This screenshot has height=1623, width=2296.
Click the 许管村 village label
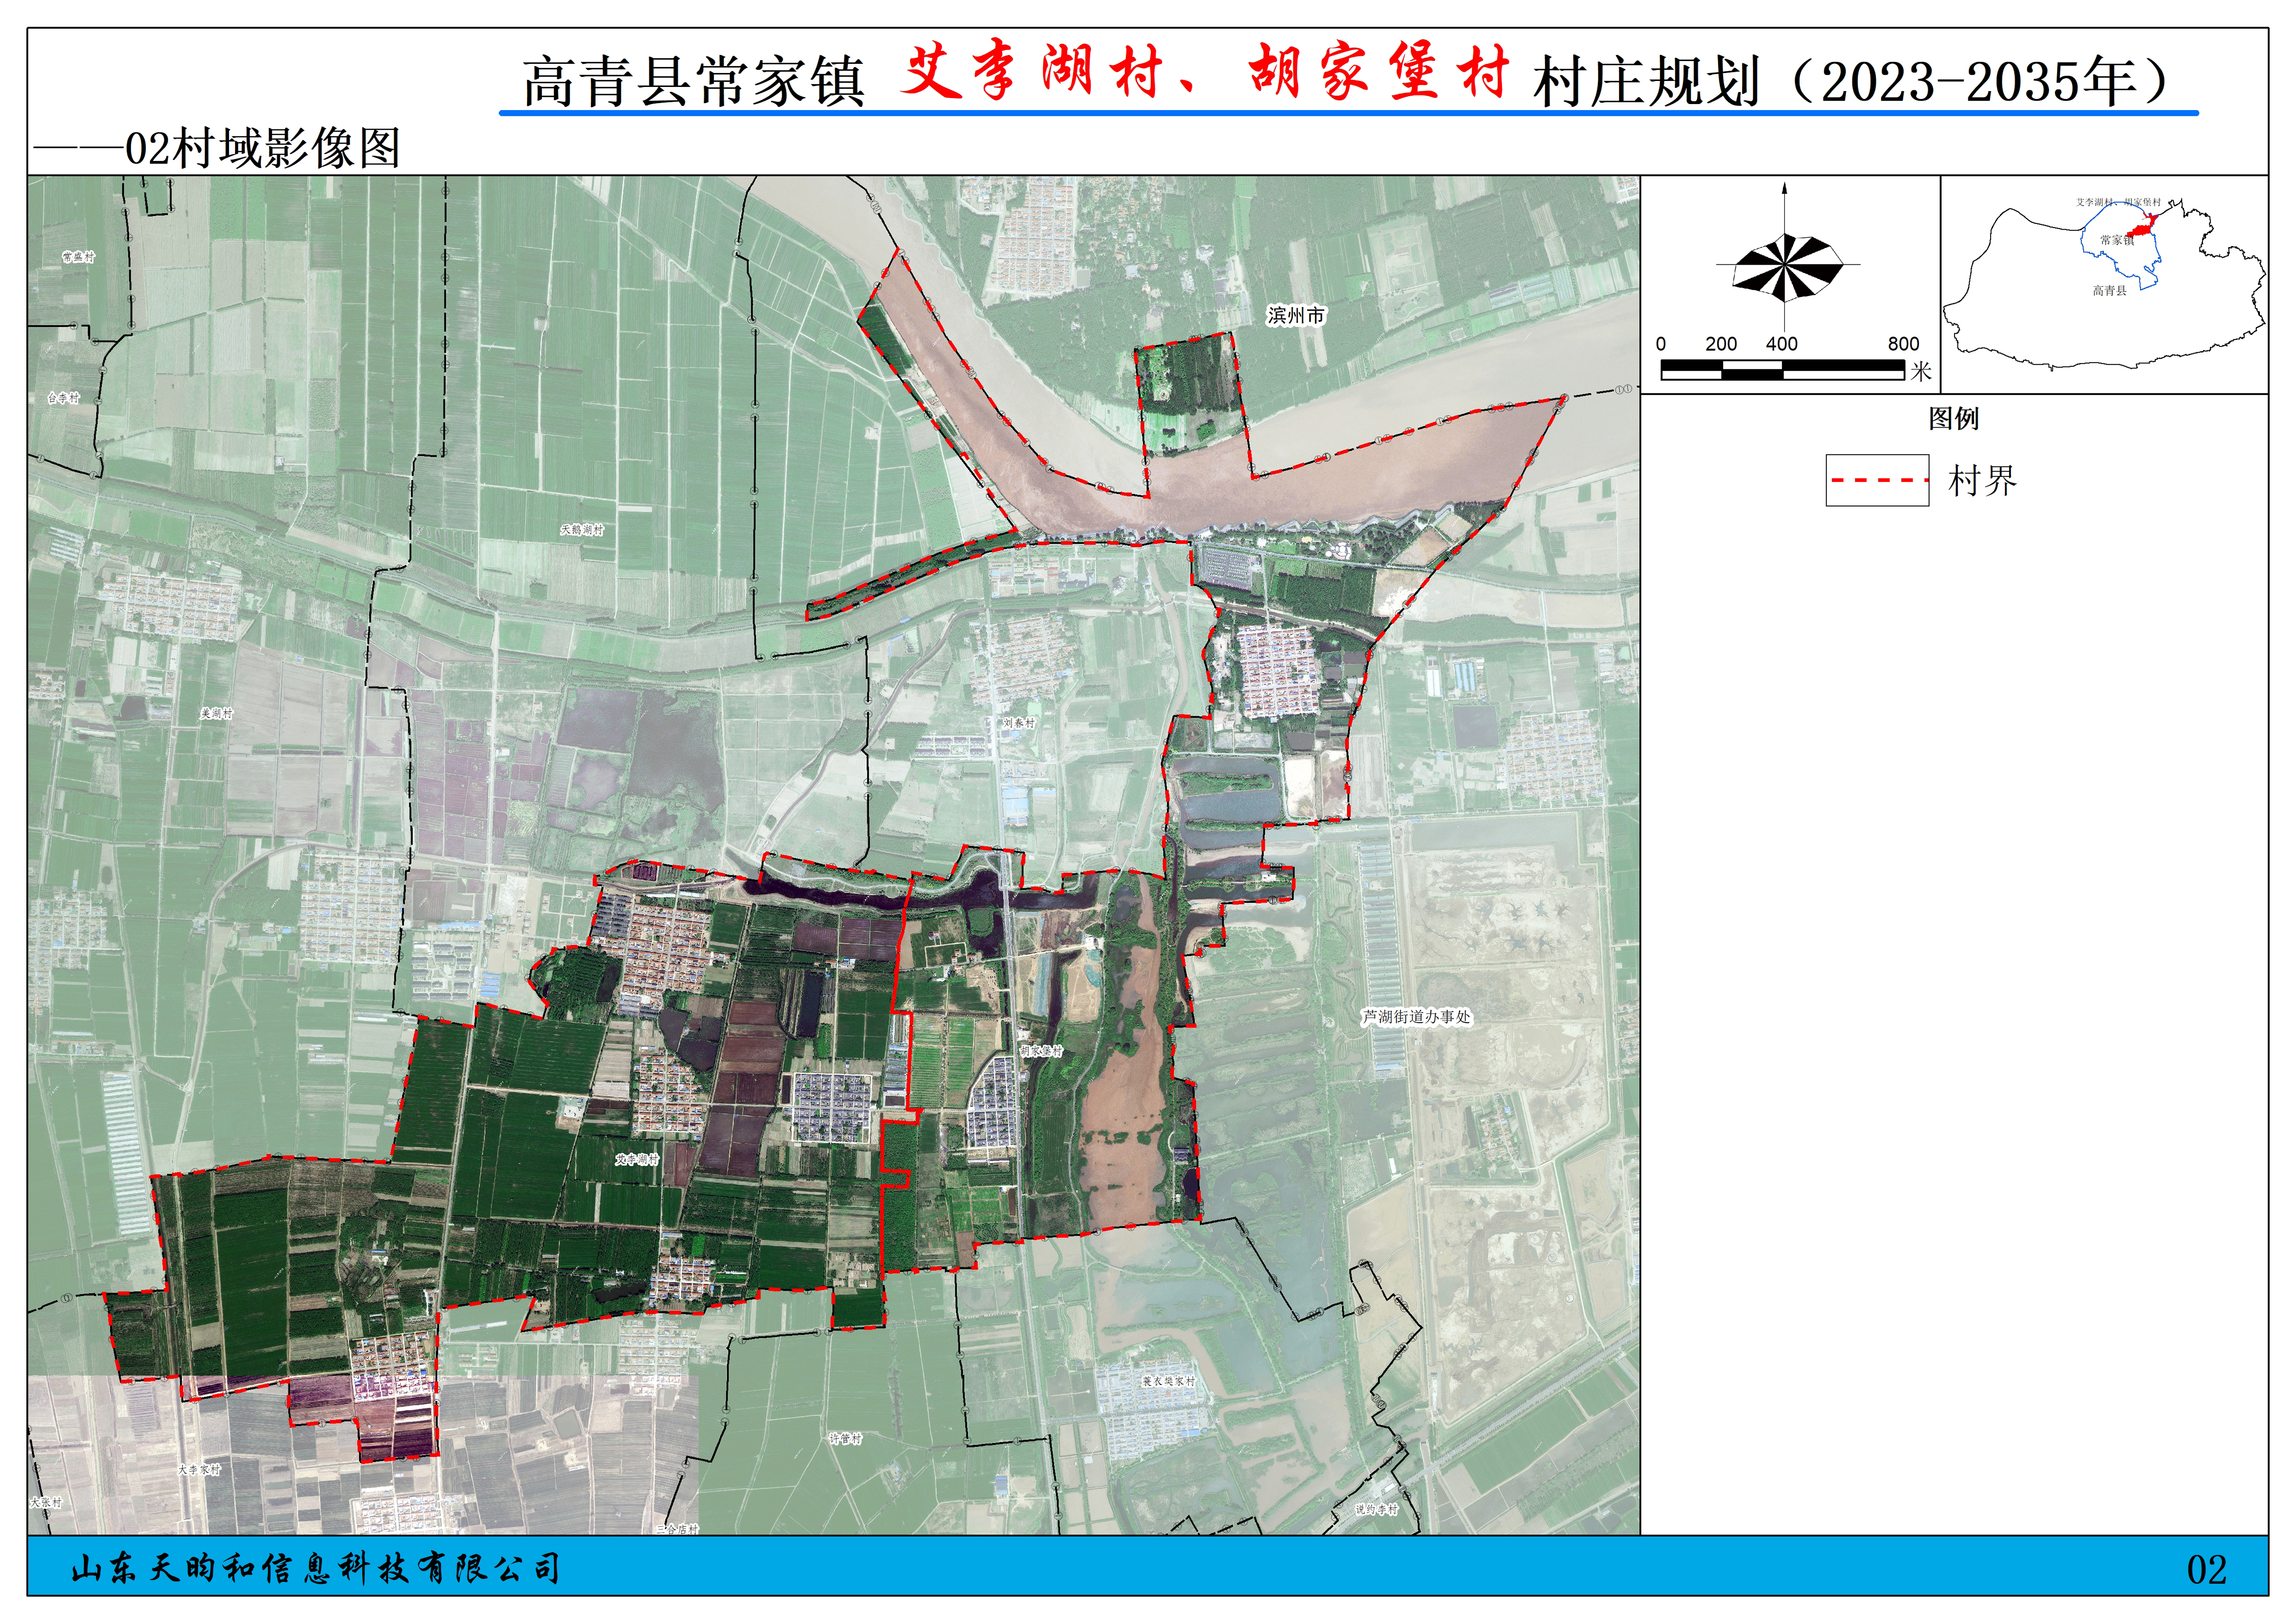point(844,1439)
